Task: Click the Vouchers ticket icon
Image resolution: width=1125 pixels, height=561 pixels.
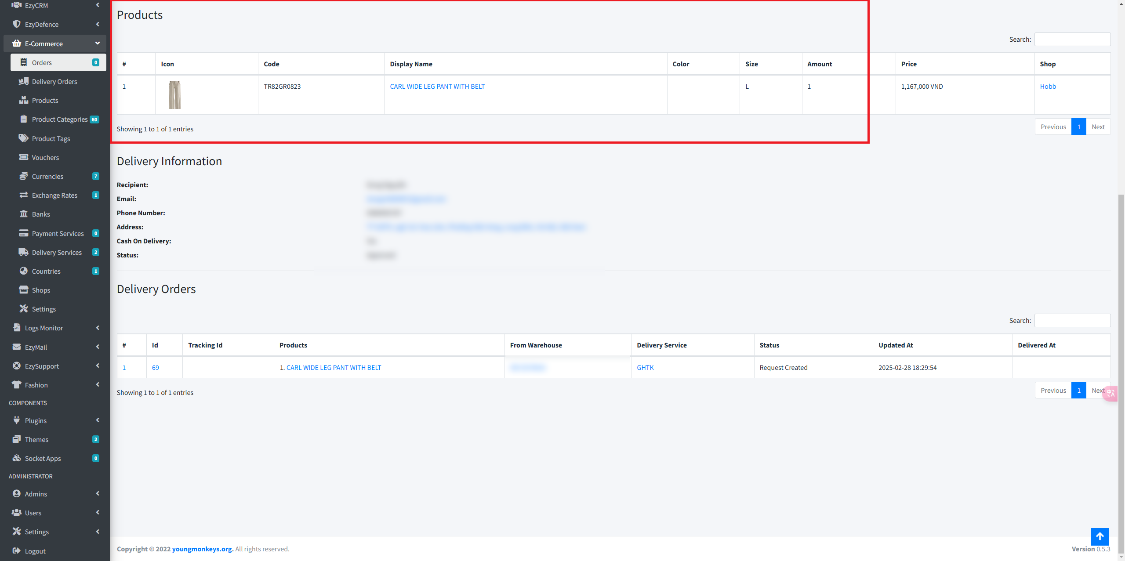Action: [24, 157]
